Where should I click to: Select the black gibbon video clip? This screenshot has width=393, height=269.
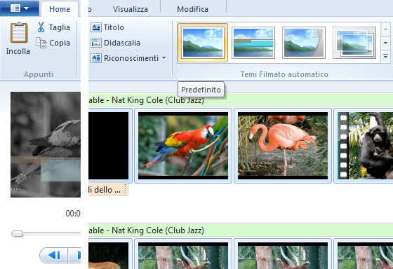364,146
